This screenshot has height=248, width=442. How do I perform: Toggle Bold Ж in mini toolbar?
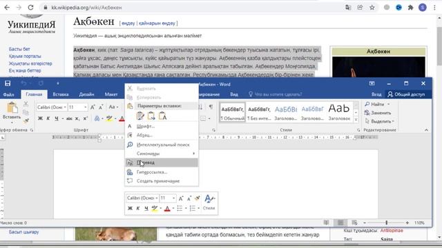(130, 208)
